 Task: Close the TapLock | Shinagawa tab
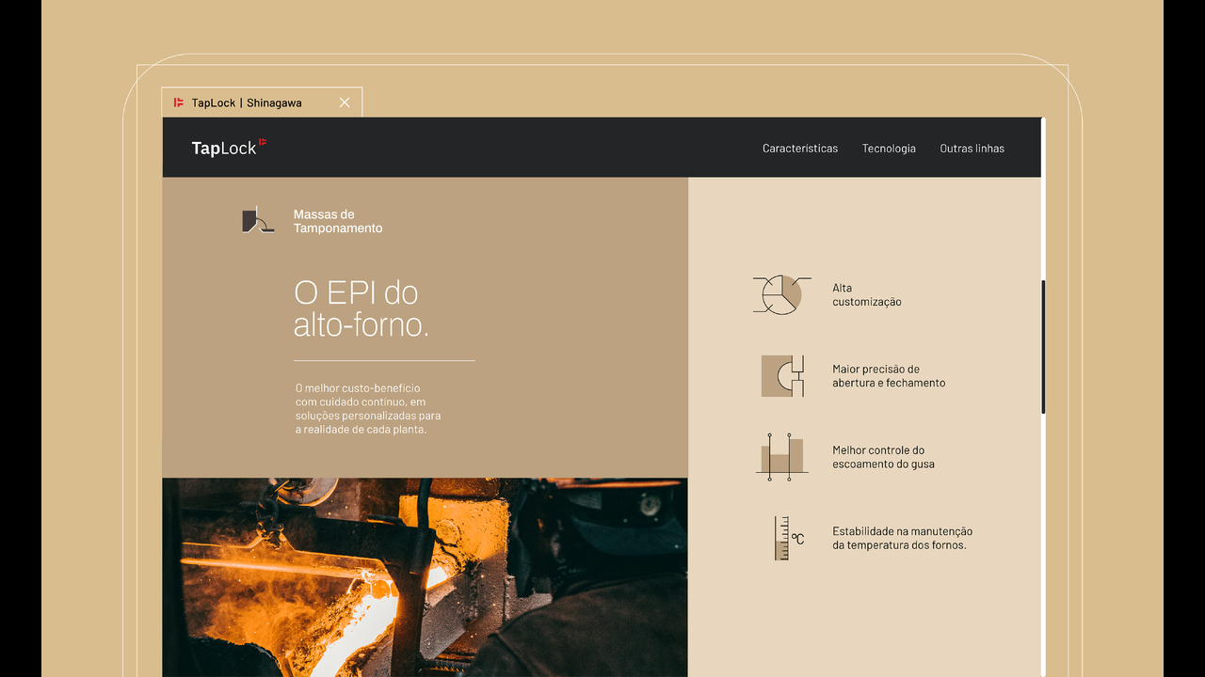345,102
